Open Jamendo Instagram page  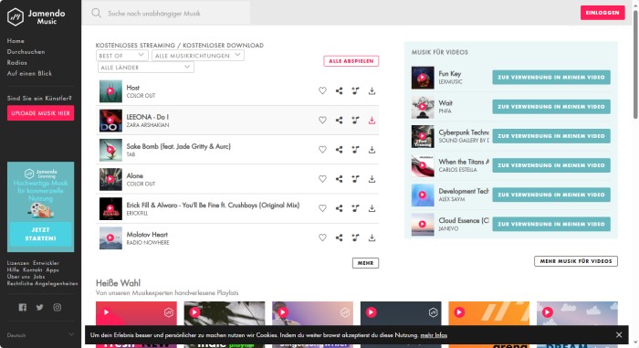coord(57,307)
